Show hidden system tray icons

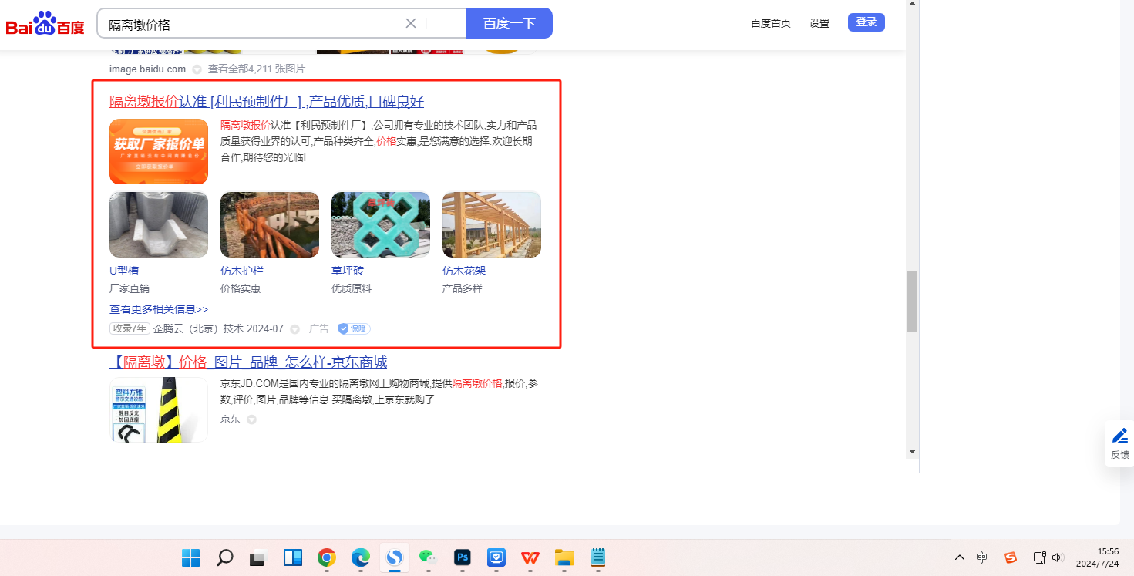(959, 557)
